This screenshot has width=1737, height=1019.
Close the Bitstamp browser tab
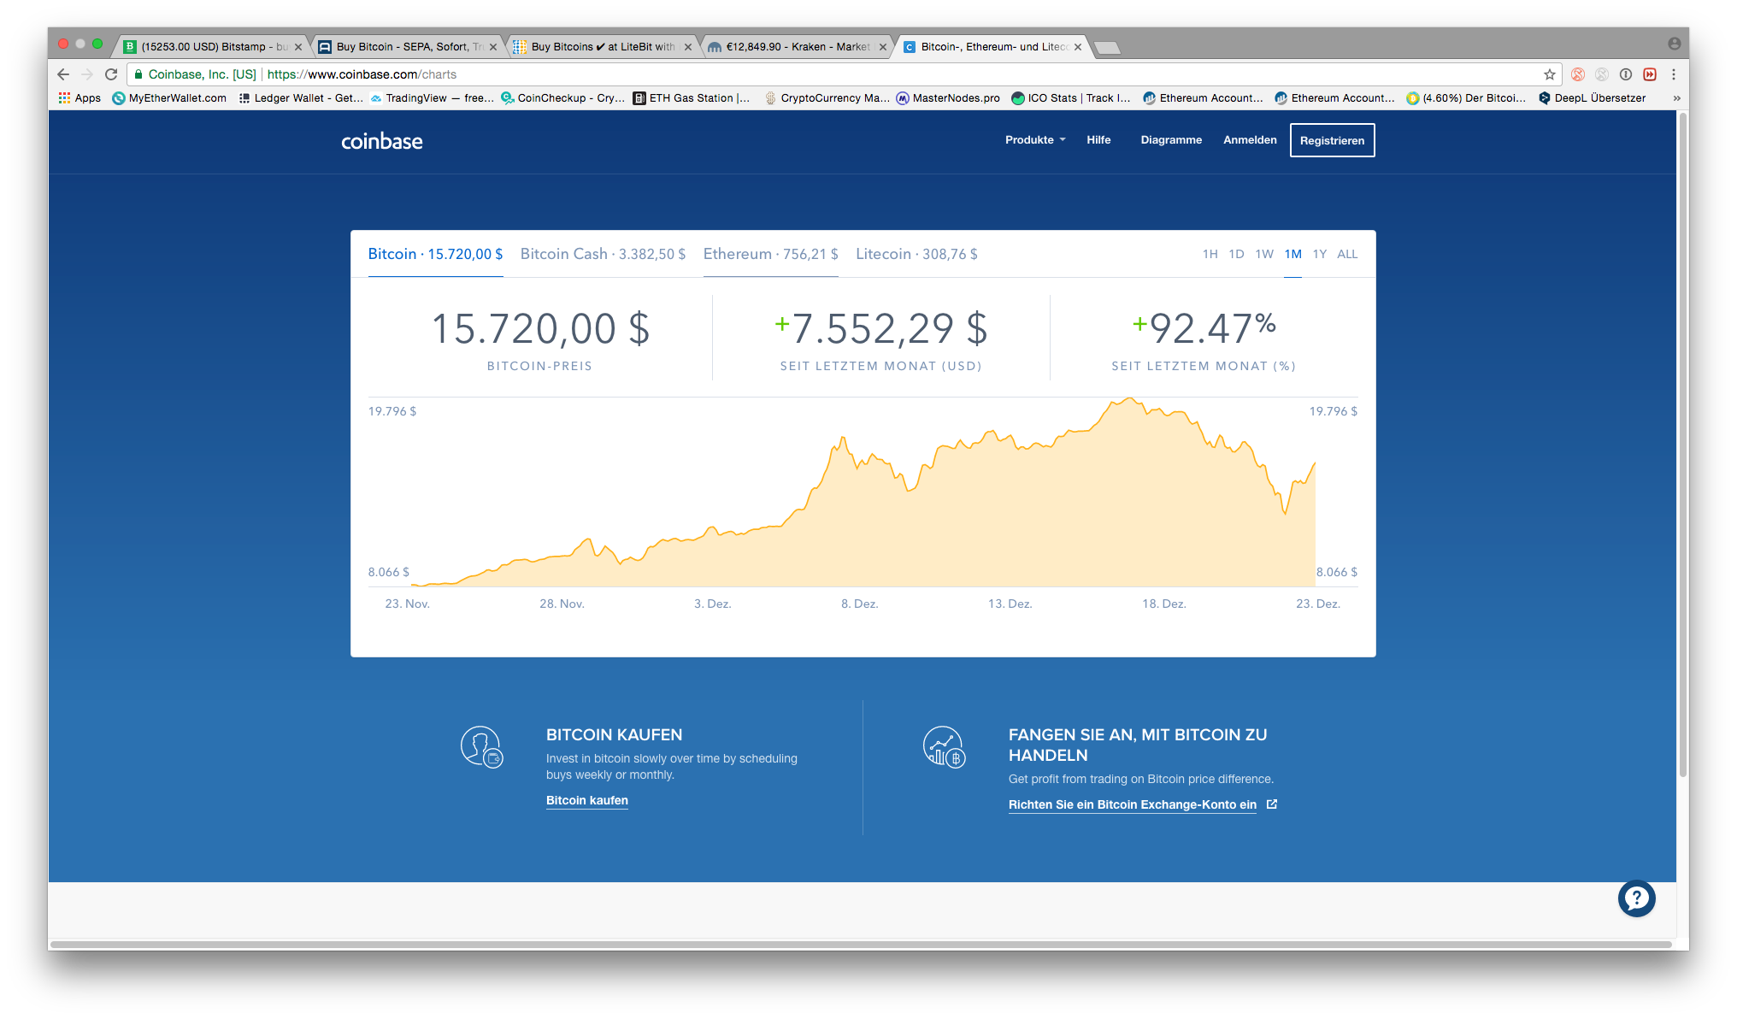298,47
